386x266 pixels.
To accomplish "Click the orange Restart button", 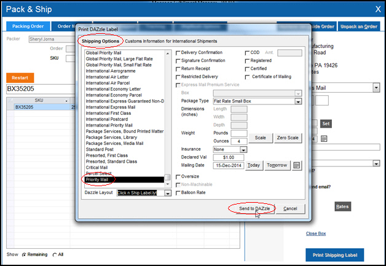I will point(20,78).
